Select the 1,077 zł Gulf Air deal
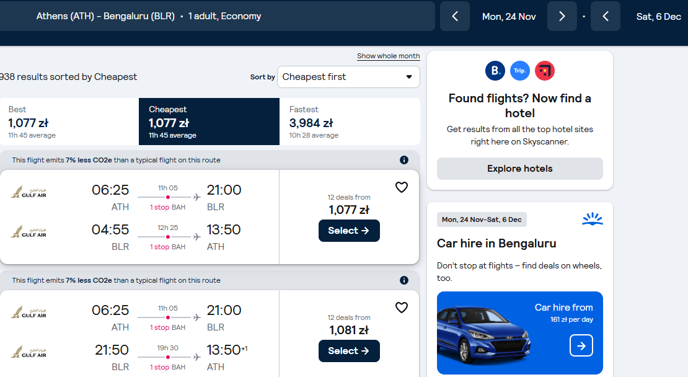 click(x=349, y=231)
